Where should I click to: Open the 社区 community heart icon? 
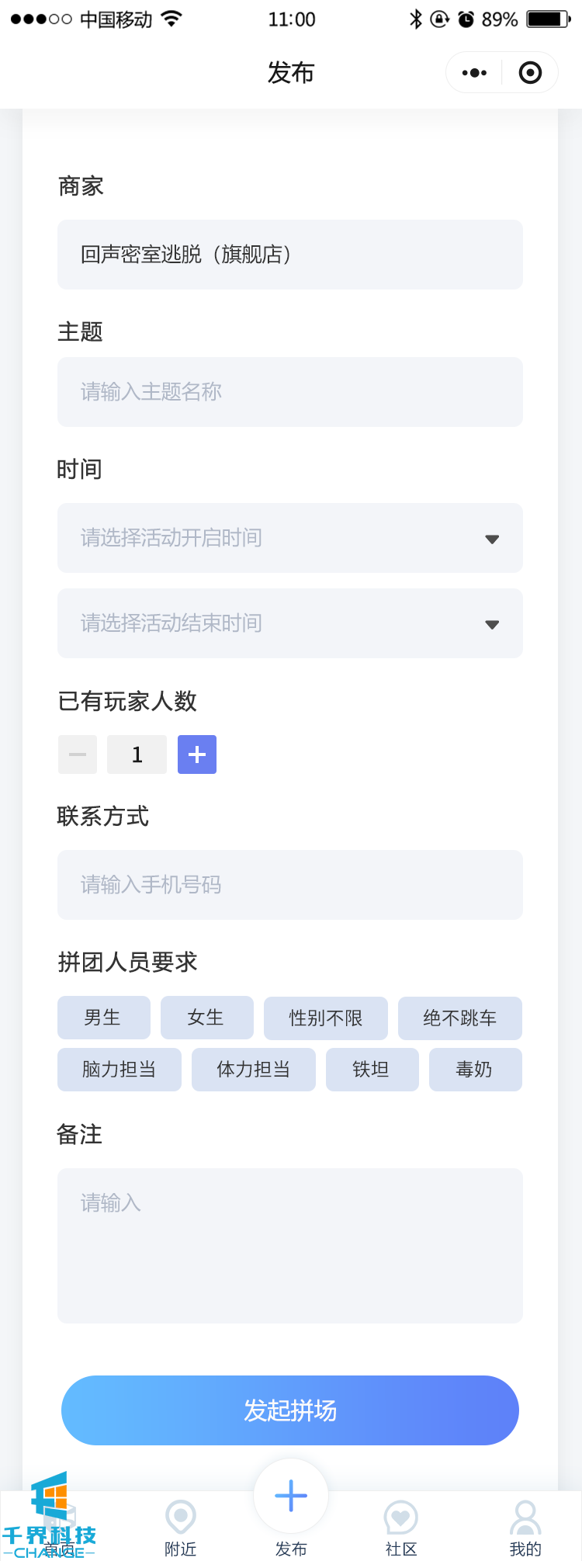[x=401, y=1518]
